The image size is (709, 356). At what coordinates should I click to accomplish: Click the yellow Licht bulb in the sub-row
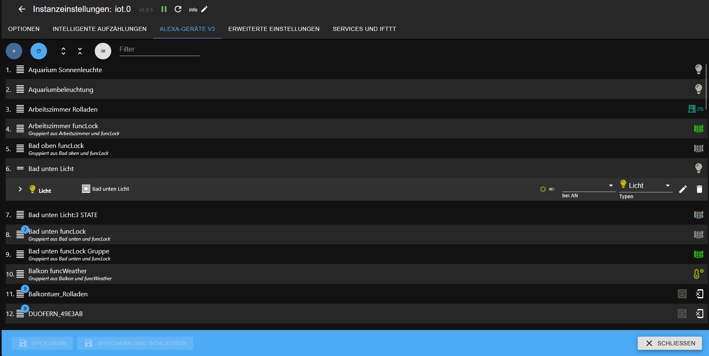(33, 189)
